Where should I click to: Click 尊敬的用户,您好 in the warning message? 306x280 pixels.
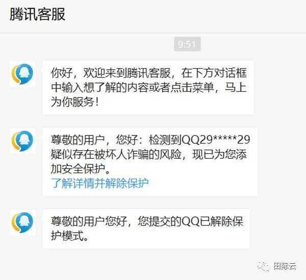(x=94, y=139)
